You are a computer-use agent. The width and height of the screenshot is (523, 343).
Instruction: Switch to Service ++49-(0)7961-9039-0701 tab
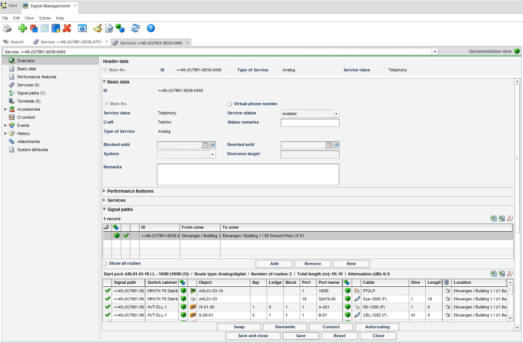point(71,42)
